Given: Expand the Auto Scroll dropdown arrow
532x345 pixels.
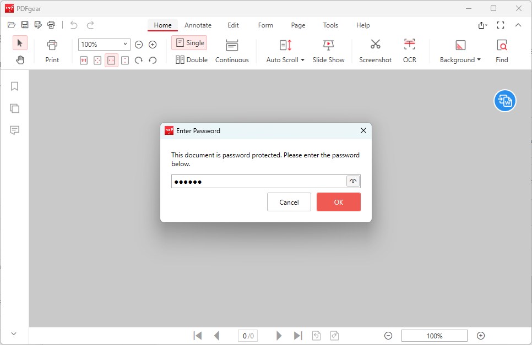Looking at the screenshot, I should coord(302,60).
